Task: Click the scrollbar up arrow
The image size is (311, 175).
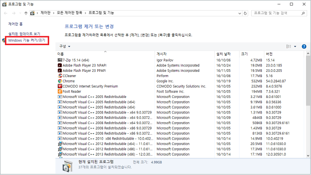Action: click(x=308, y=54)
